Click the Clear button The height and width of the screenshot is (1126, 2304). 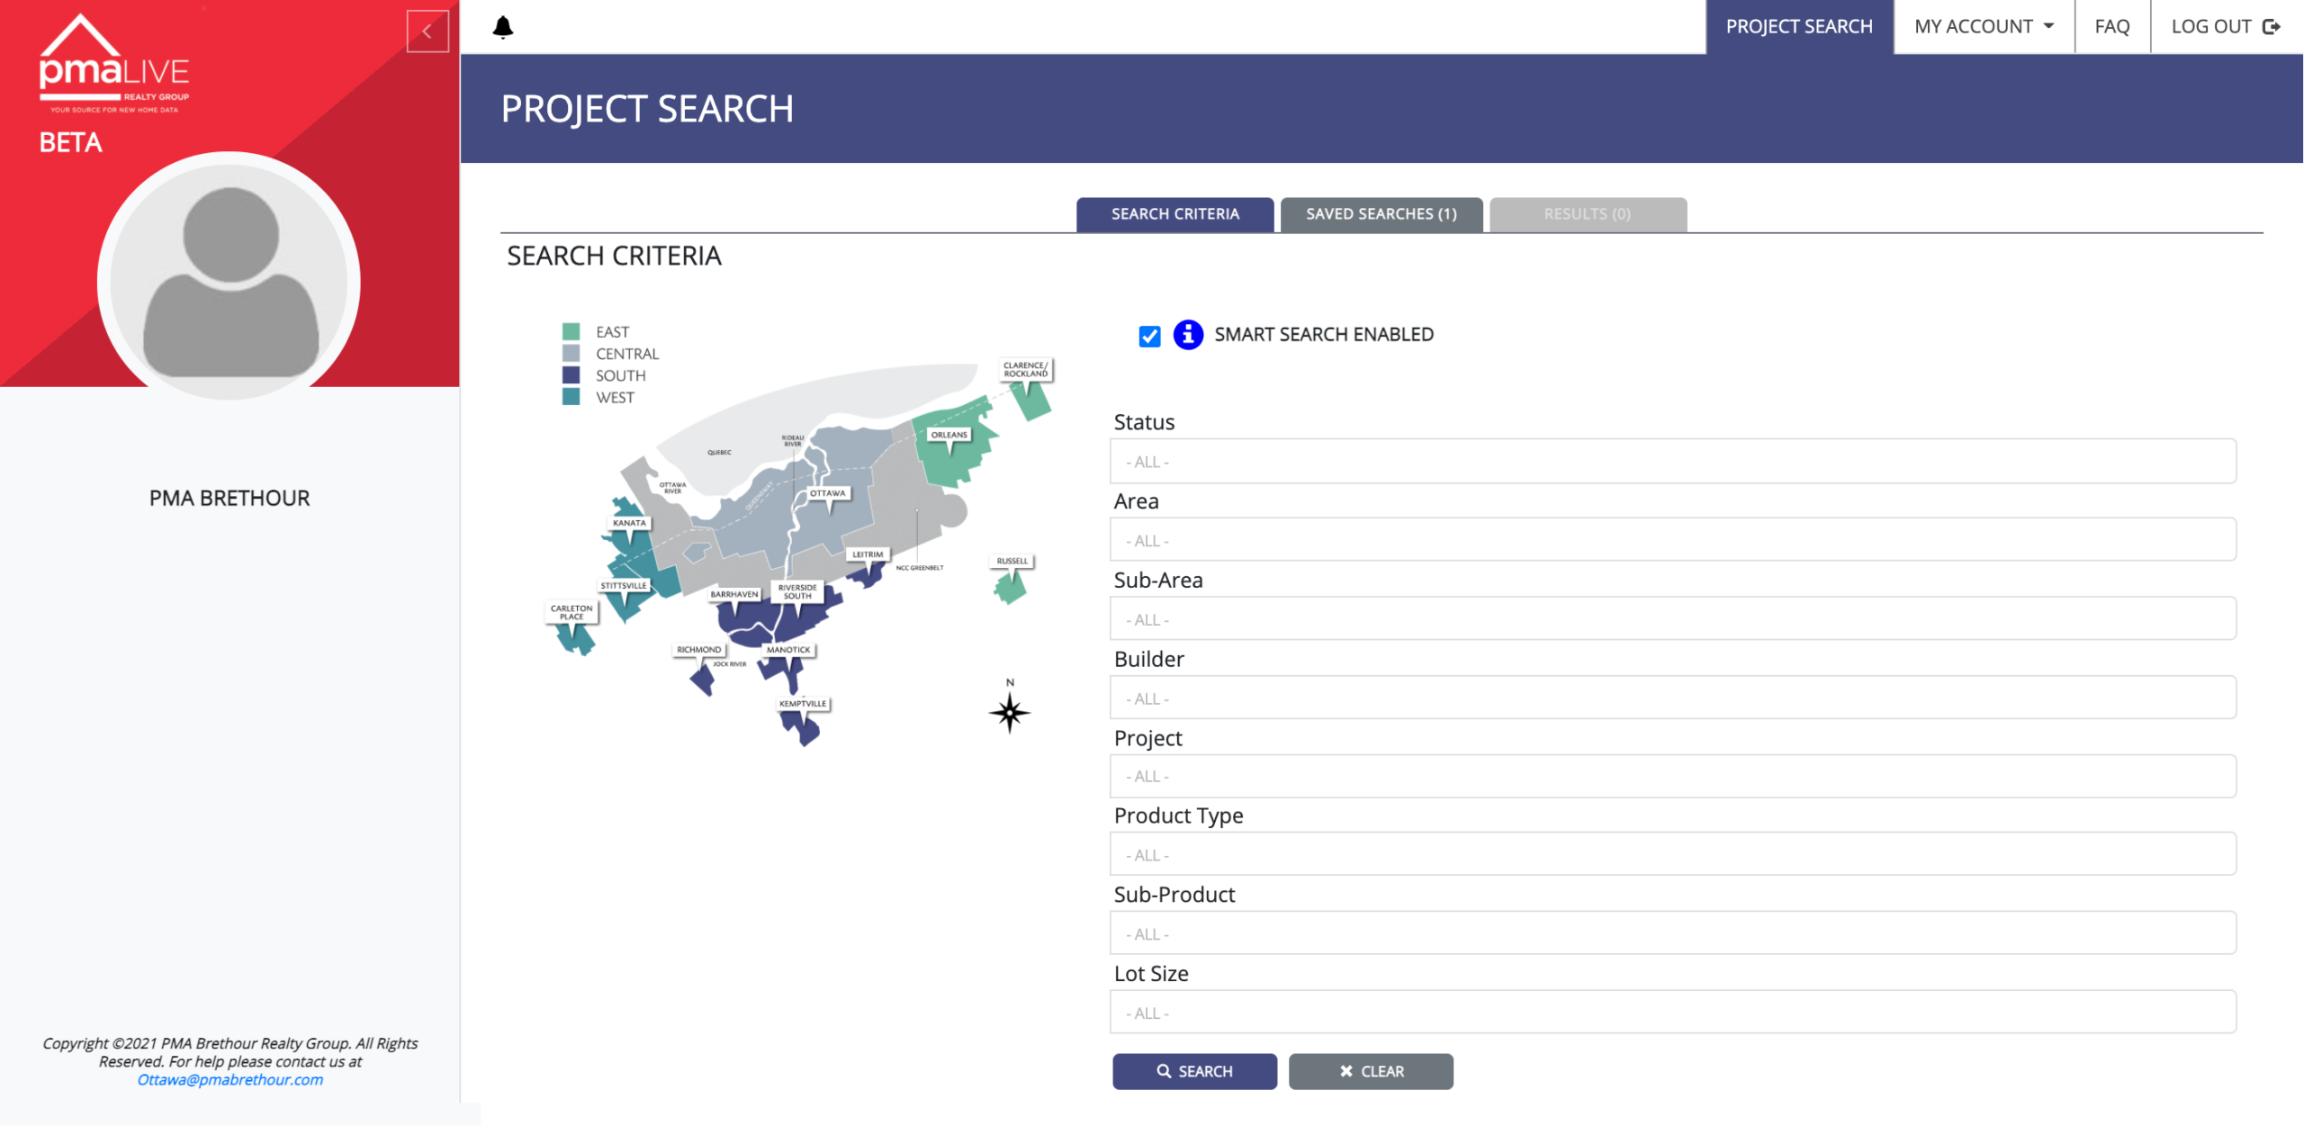pyautogui.click(x=1370, y=1071)
